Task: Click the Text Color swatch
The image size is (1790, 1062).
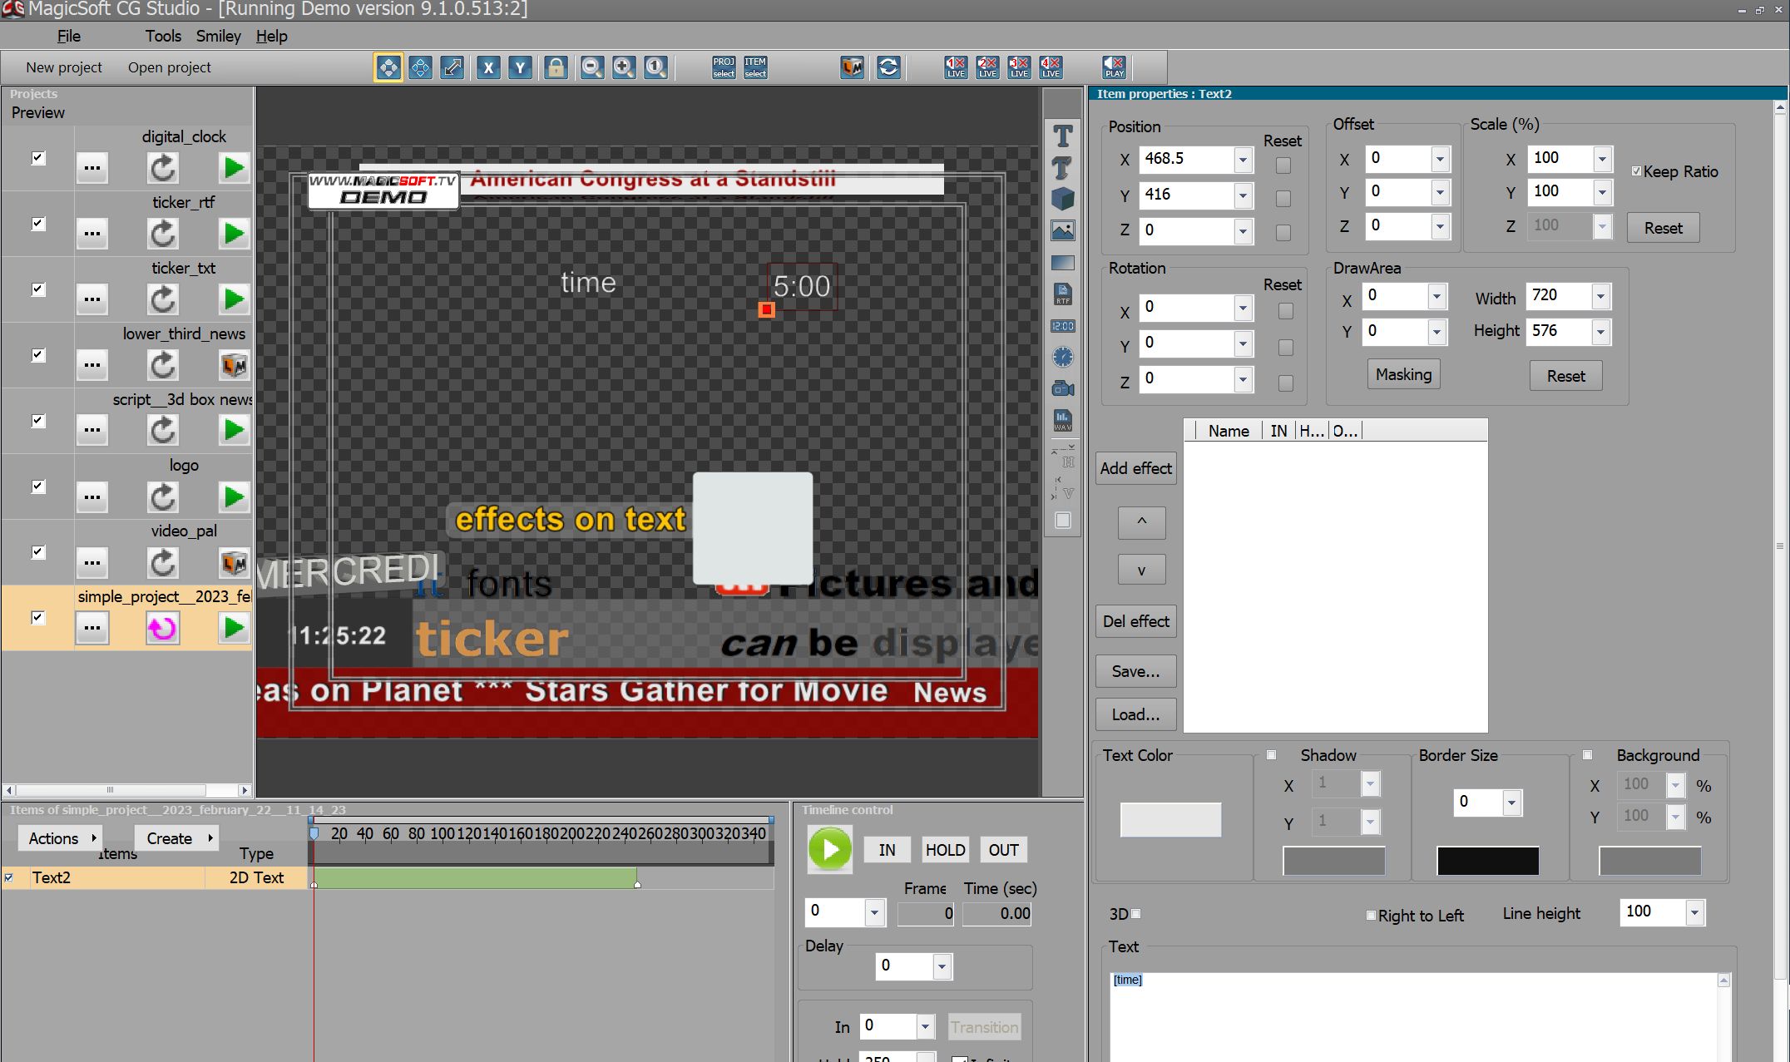Action: (1170, 819)
